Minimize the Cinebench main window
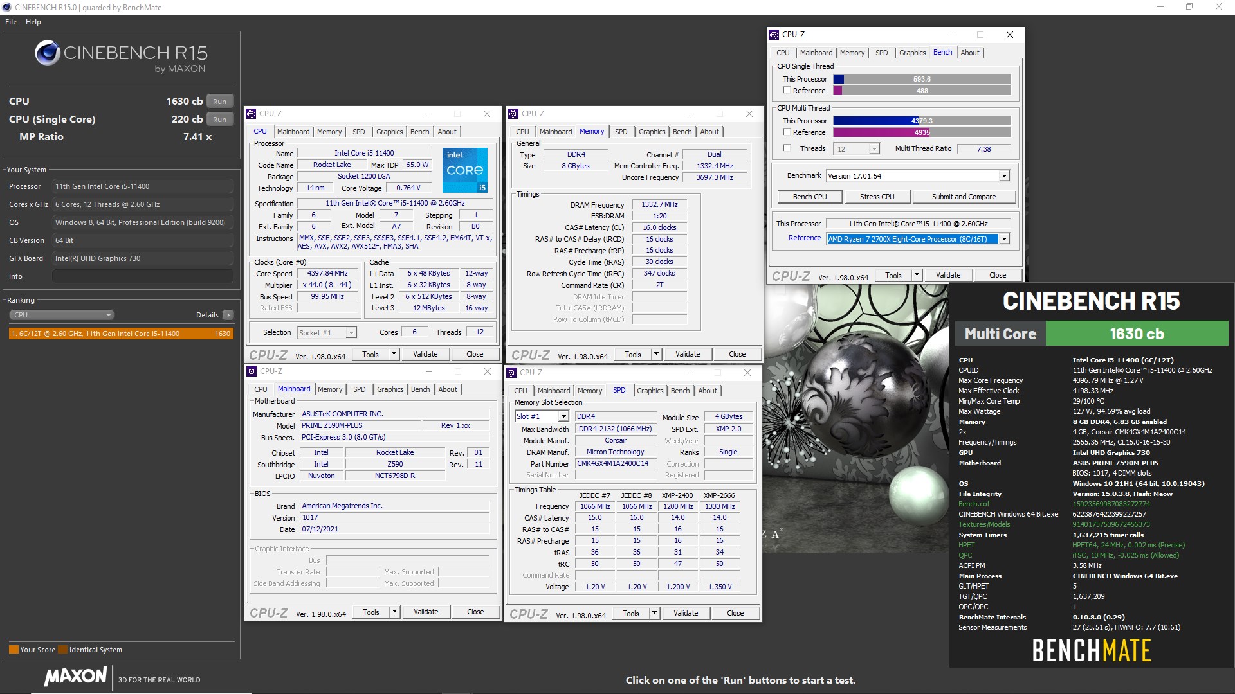 tap(1160, 7)
